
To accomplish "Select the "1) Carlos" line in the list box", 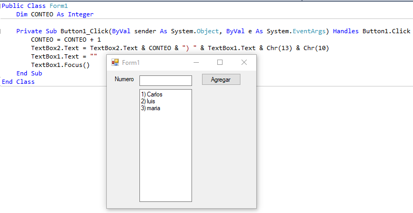I will click(x=152, y=94).
